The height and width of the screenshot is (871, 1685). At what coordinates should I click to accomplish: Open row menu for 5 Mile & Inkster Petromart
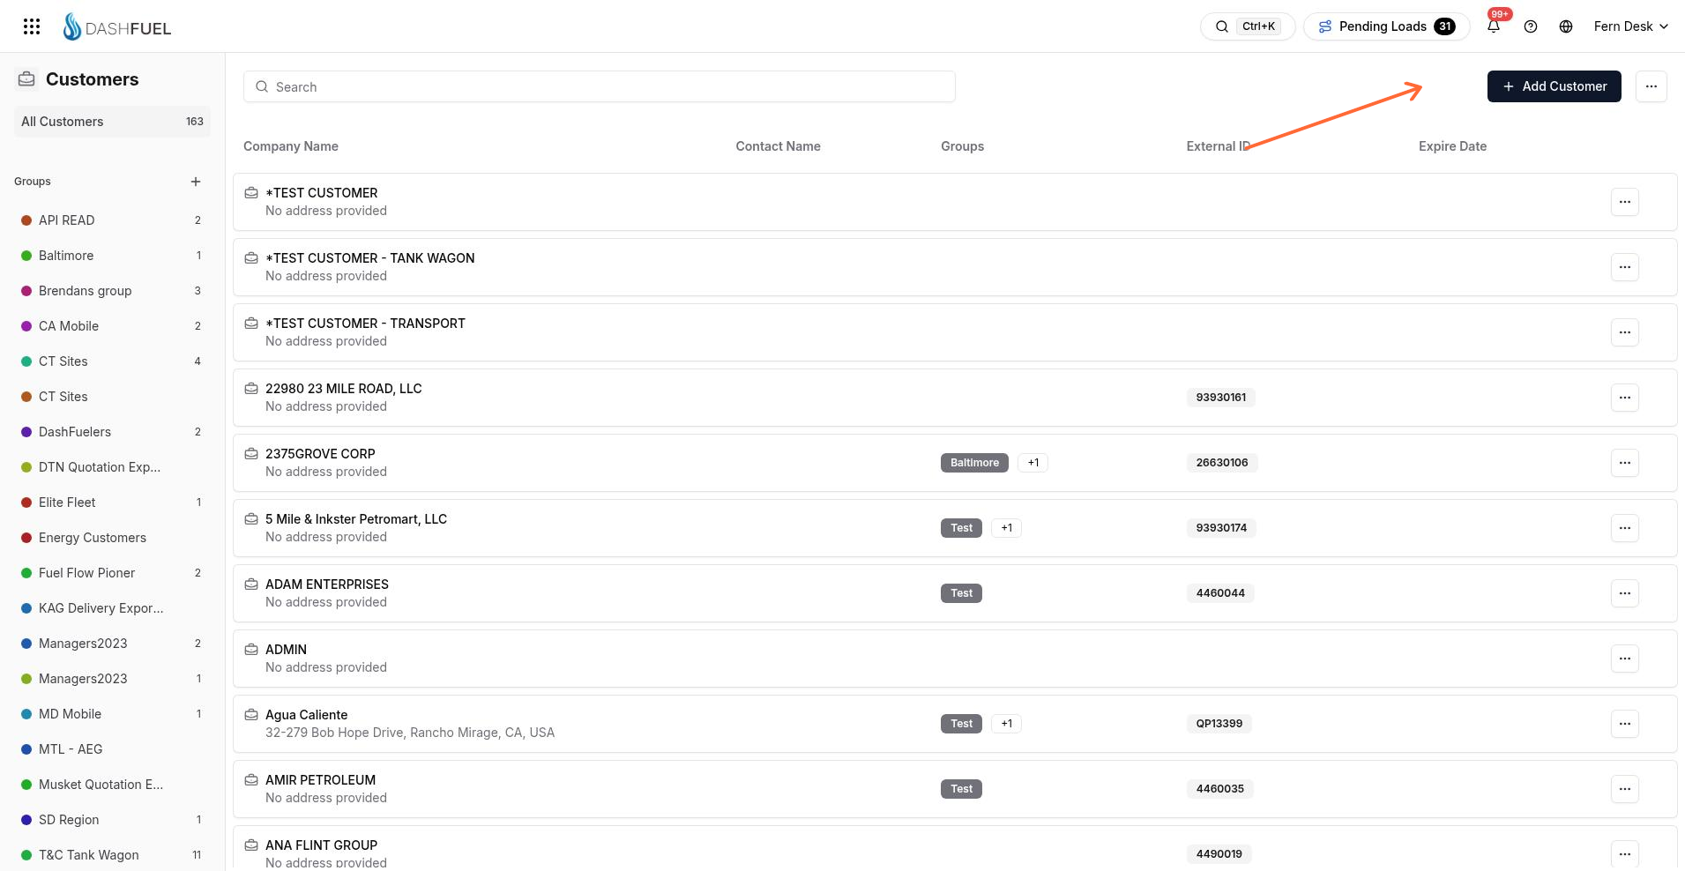point(1625,528)
